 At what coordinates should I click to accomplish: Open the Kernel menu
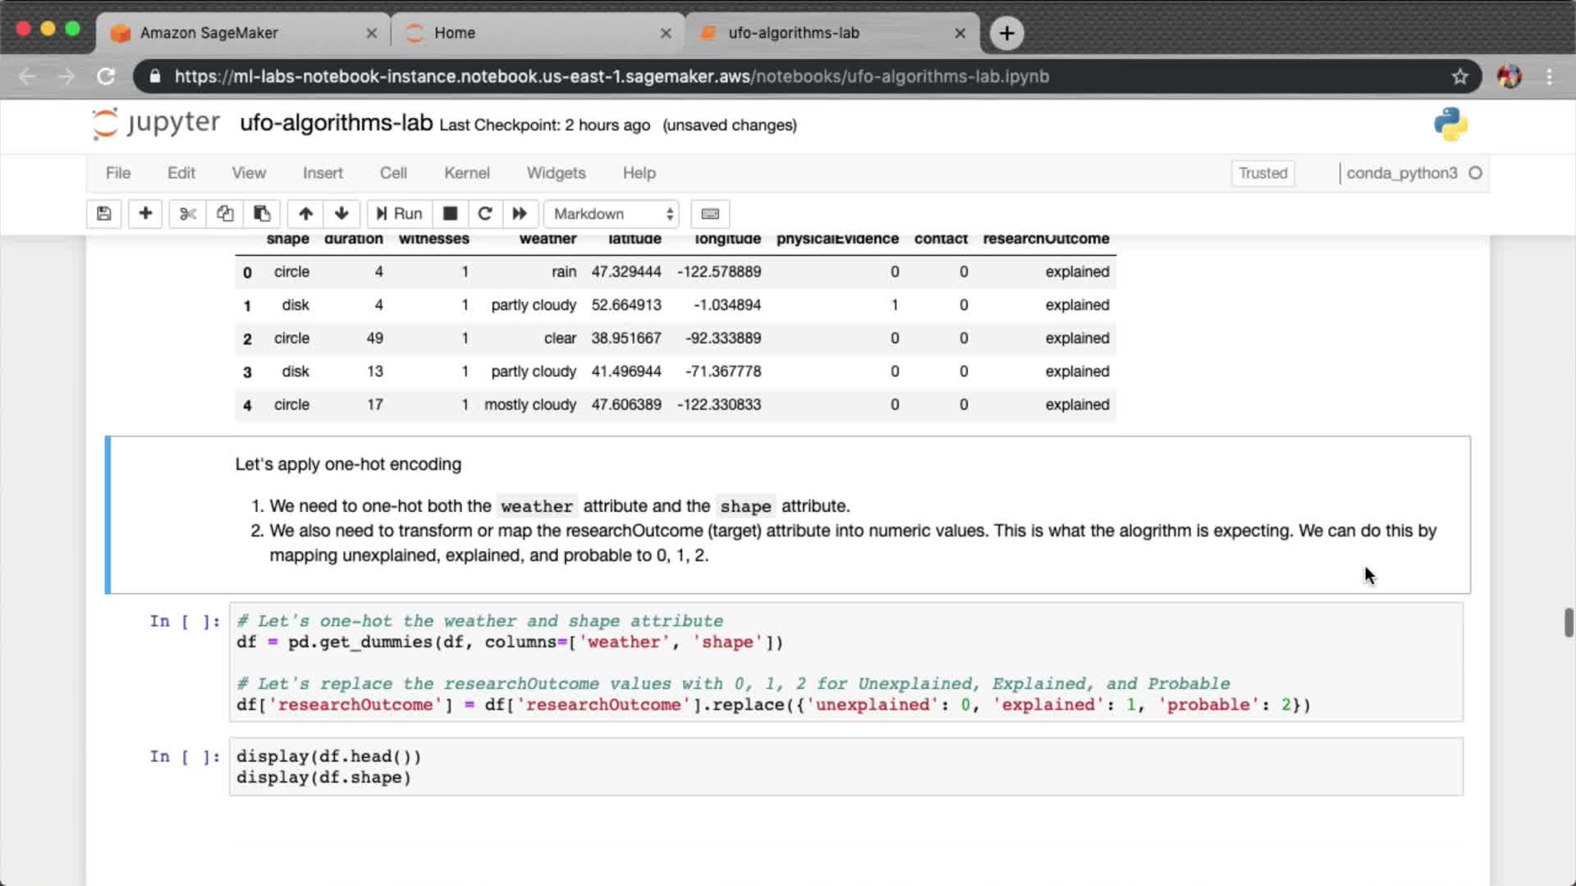[466, 173]
